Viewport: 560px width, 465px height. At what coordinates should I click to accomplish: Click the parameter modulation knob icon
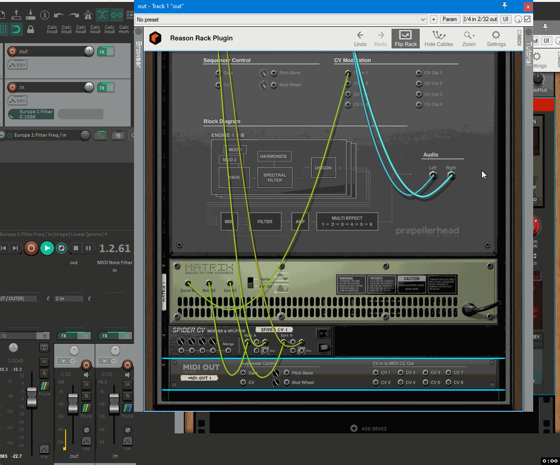117,135
